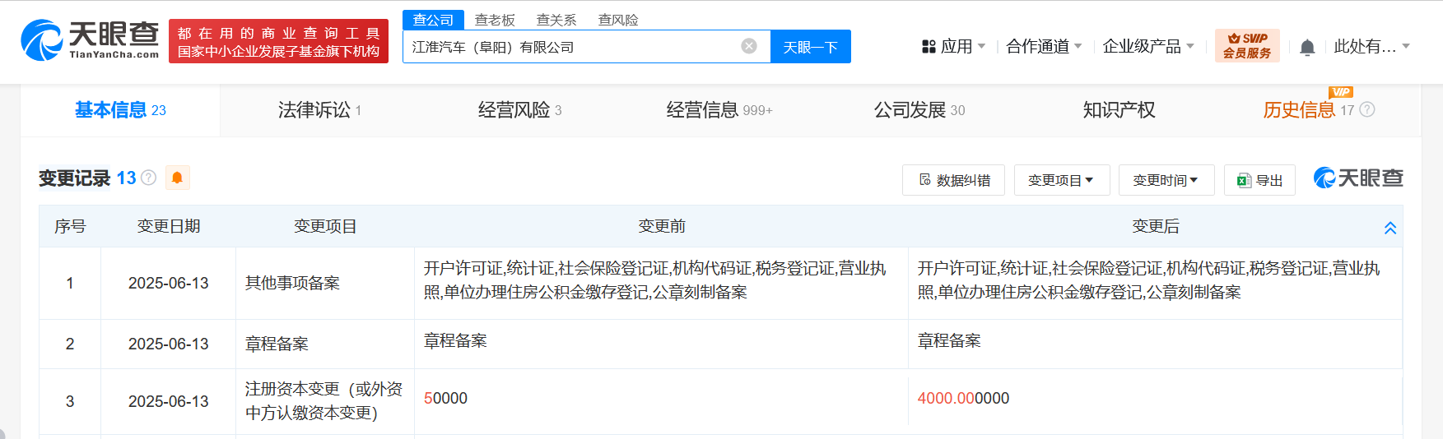
Task: Click the 变更后 column header
Action: [1156, 226]
